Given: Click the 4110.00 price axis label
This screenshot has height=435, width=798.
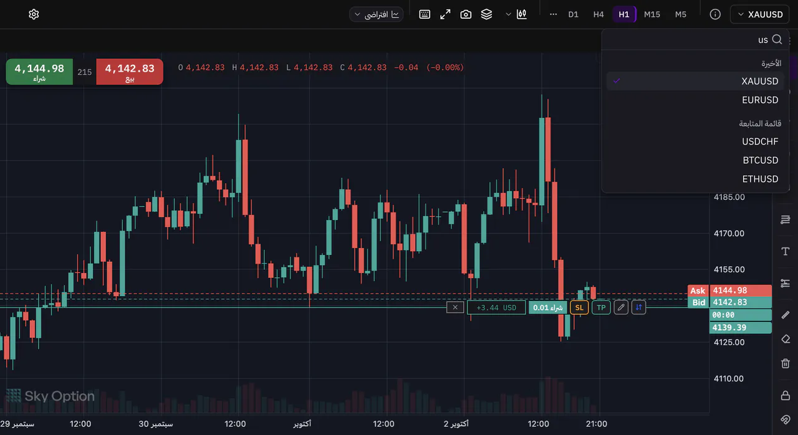Looking at the screenshot, I should pos(729,378).
